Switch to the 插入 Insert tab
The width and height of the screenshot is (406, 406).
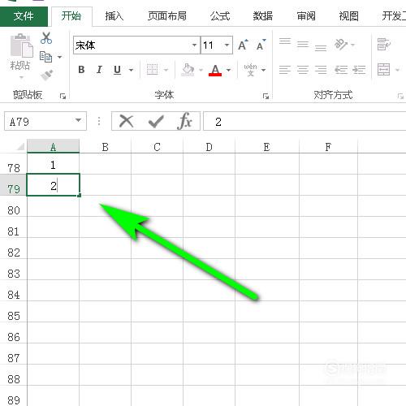point(114,16)
